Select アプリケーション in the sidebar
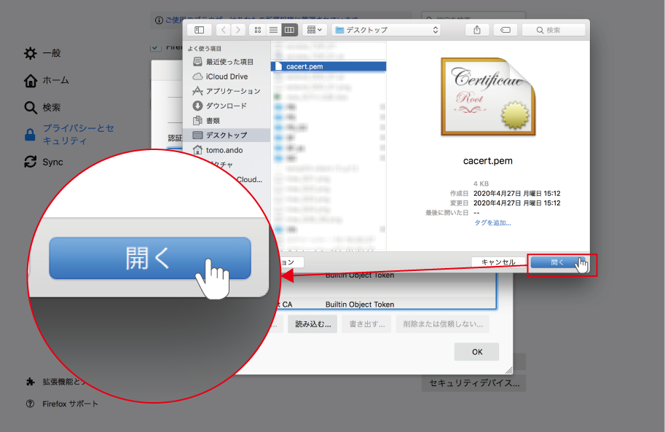Screen dimensions: 665x432 coord(227,91)
